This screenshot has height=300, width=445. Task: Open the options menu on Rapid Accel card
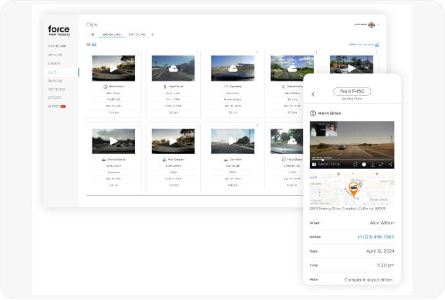coord(198,53)
